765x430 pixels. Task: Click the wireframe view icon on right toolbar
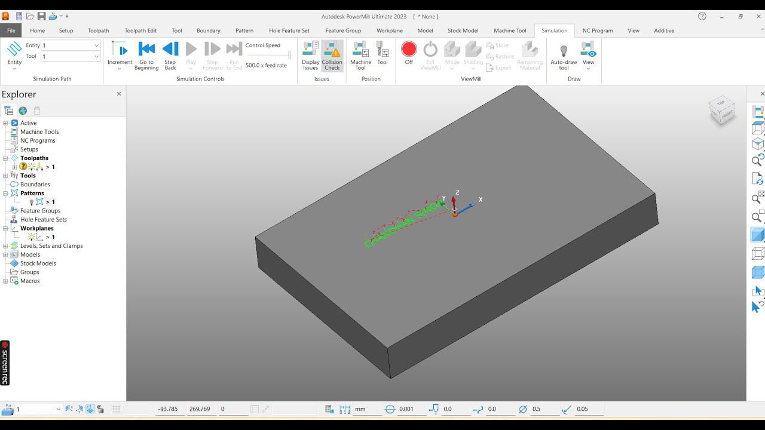(757, 253)
